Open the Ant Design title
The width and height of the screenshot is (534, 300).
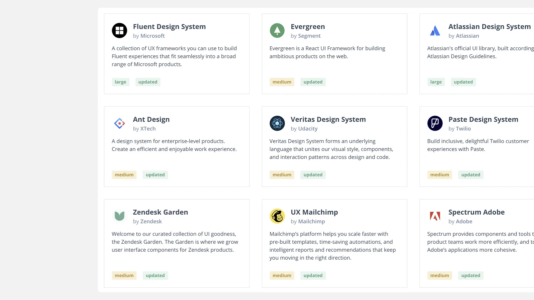point(151,119)
